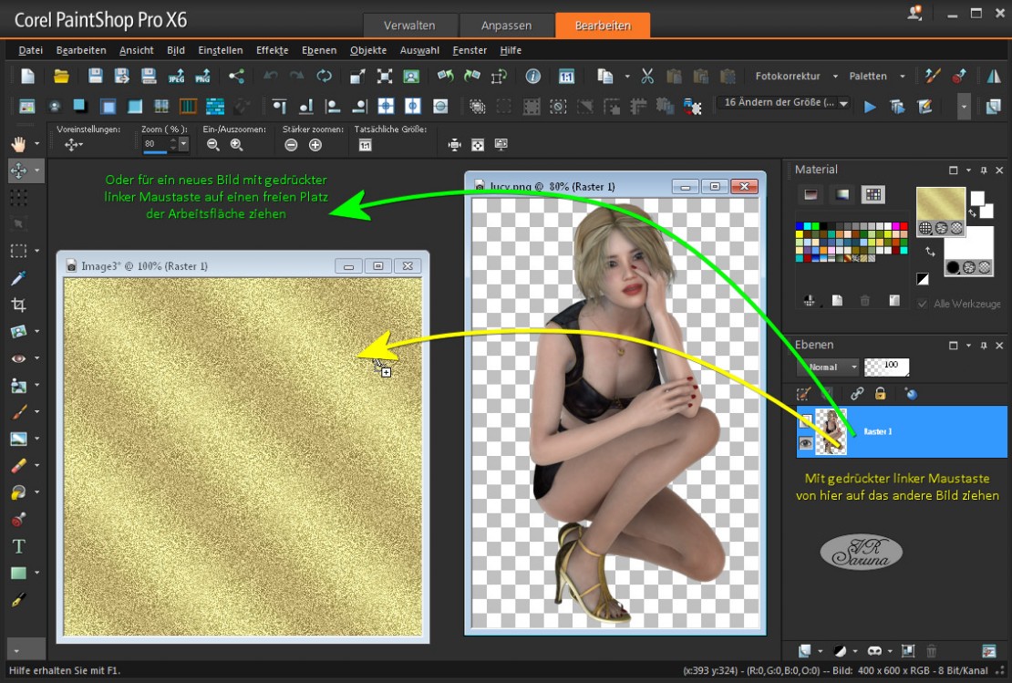Cut with the scissors icon

click(x=647, y=77)
